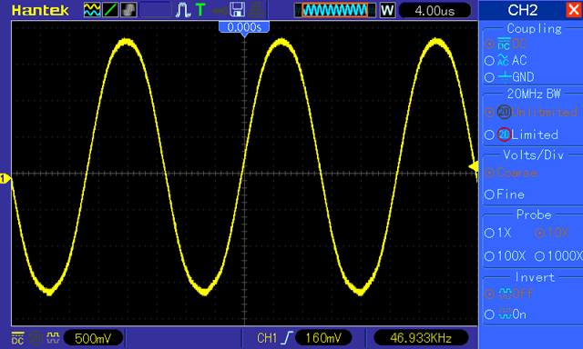Click the CH1 trigger source label
The width and height of the screenshot is (583, 349).
click(267, 338)
